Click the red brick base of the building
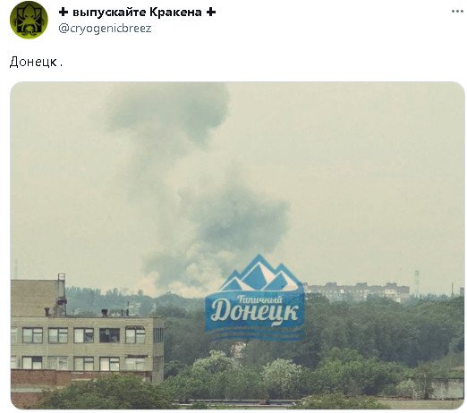 click(x=81, y=378)
